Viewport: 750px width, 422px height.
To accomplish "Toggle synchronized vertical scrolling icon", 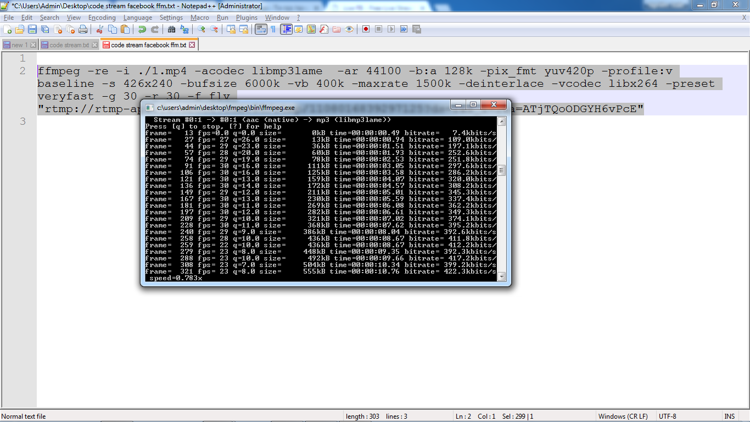I will (x=231, y=29).
